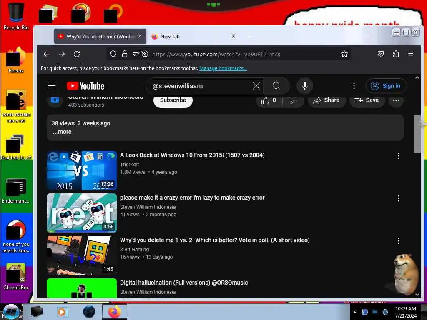Clear the YouTube search query with X

coord(256,86)
